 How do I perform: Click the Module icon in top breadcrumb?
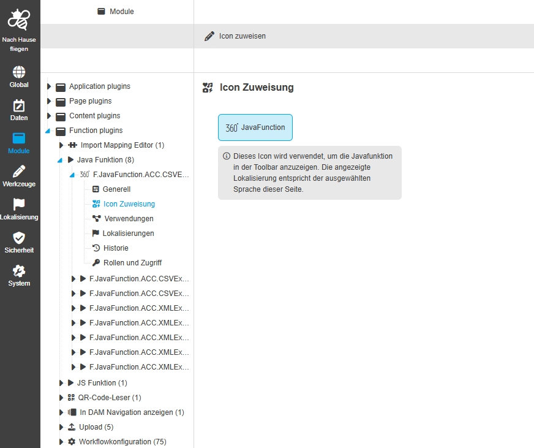tap(101, 11)
